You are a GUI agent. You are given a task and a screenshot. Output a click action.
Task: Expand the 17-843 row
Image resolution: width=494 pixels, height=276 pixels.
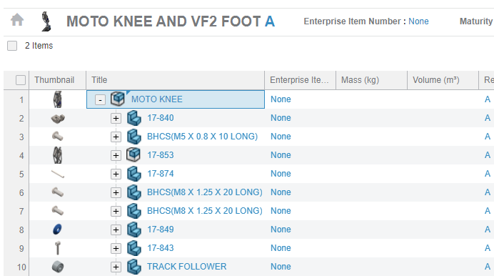[x=116, y=249]
